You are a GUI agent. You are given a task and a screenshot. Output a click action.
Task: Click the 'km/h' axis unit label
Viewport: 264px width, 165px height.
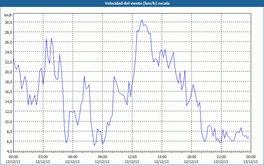(8, 15)
